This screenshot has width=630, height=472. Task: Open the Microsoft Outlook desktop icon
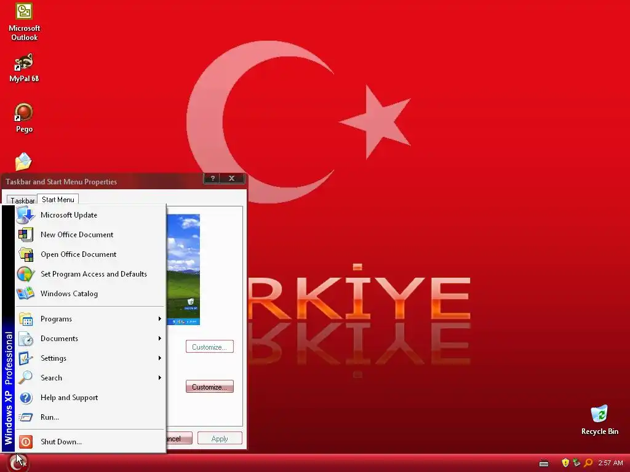point(24,21)
